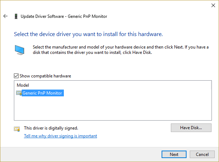Image resolution: width=219 pixels, height=162 pixels.
Task: Click the back arrow in the wizard header
Action: pos(5,16)
